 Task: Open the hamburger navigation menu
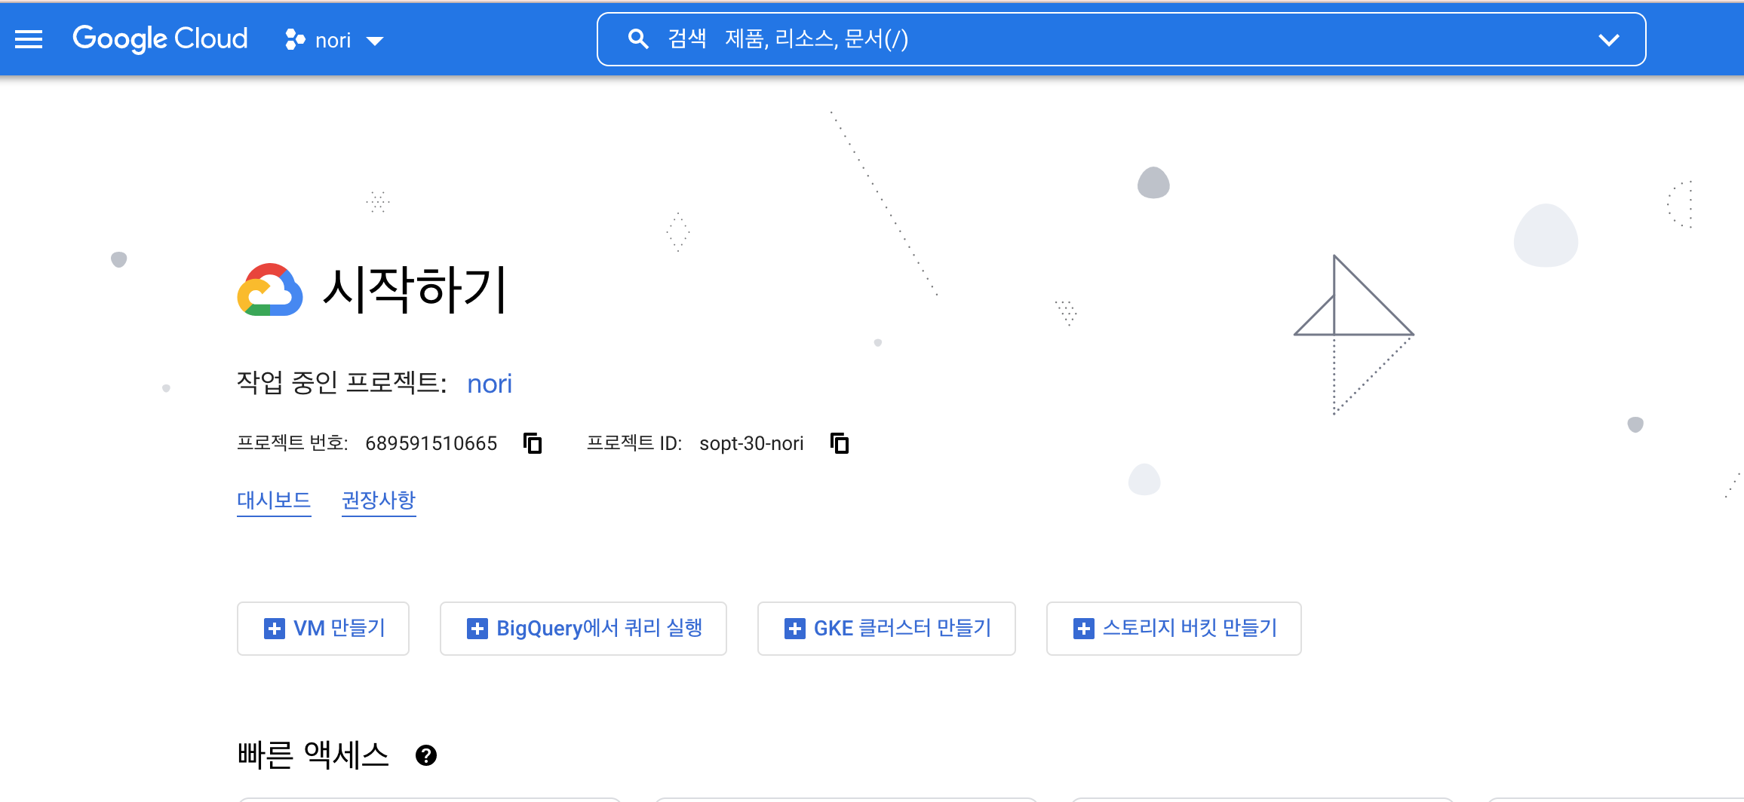pyautogui.click(x=29, y=39)
